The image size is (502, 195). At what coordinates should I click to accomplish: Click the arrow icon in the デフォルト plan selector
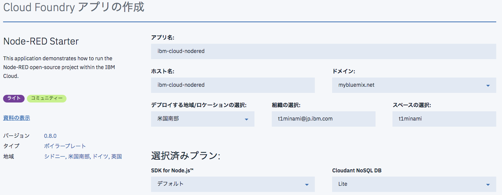[307, 185]
